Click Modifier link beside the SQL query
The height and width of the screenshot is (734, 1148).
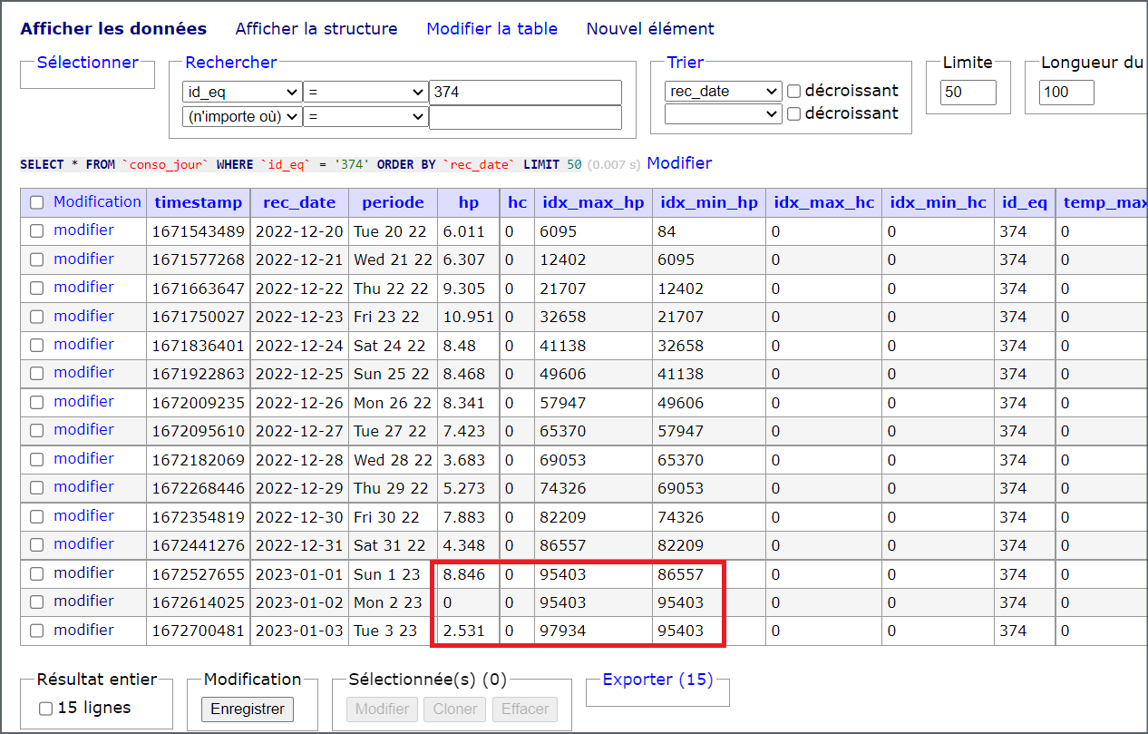point(679,163)
